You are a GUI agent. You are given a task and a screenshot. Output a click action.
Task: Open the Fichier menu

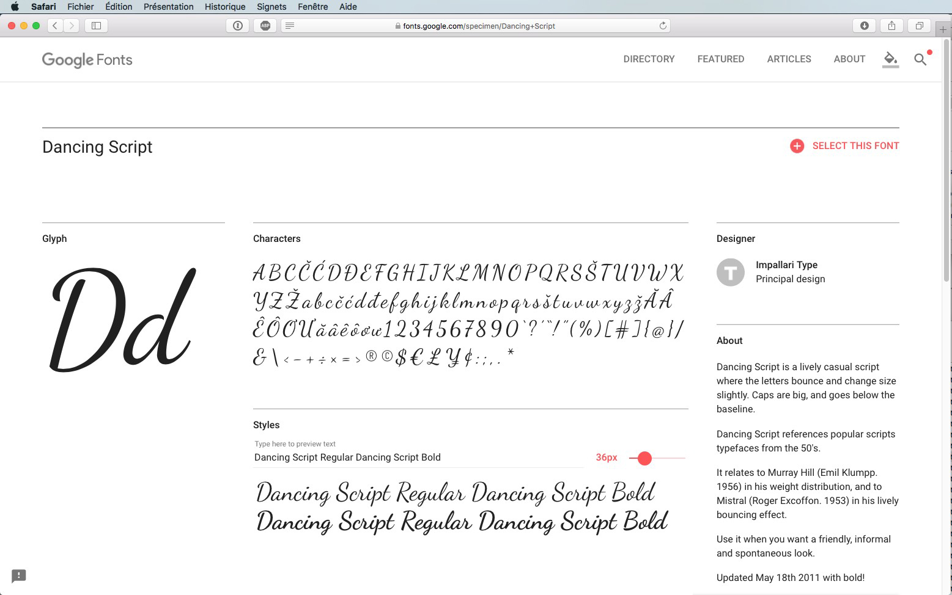[81, 7]
